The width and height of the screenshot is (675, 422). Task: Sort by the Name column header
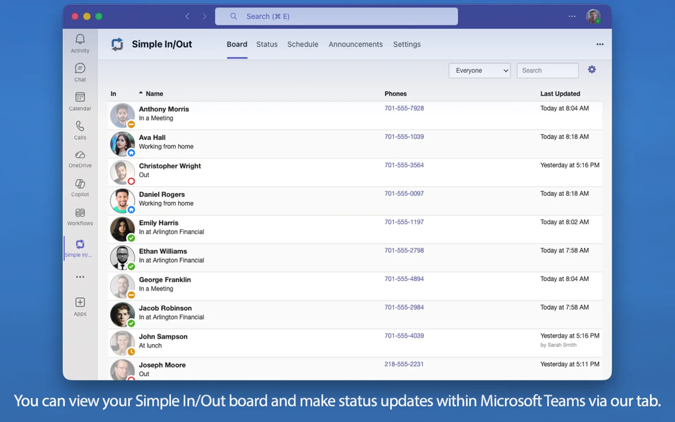(x=154, y=94)
